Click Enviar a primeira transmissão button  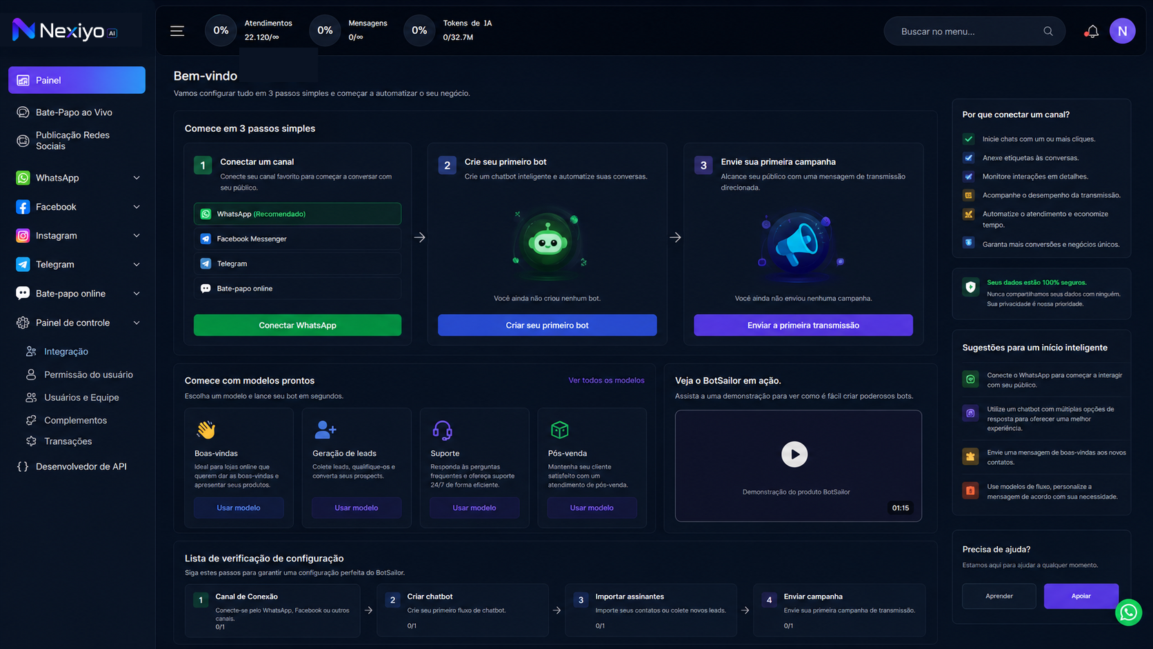point(803,325)
